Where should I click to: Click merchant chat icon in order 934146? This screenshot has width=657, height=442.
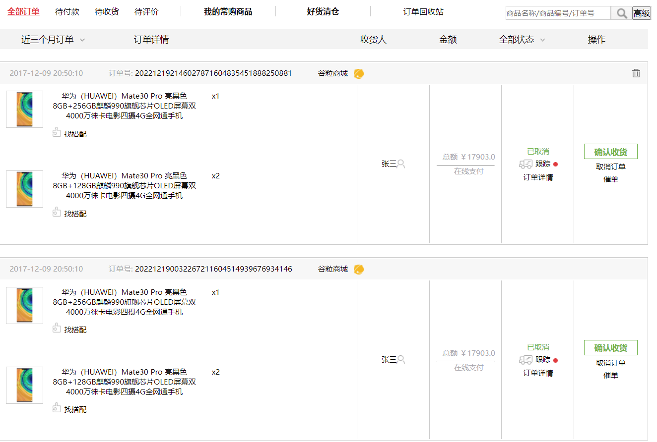pos(359,270)
